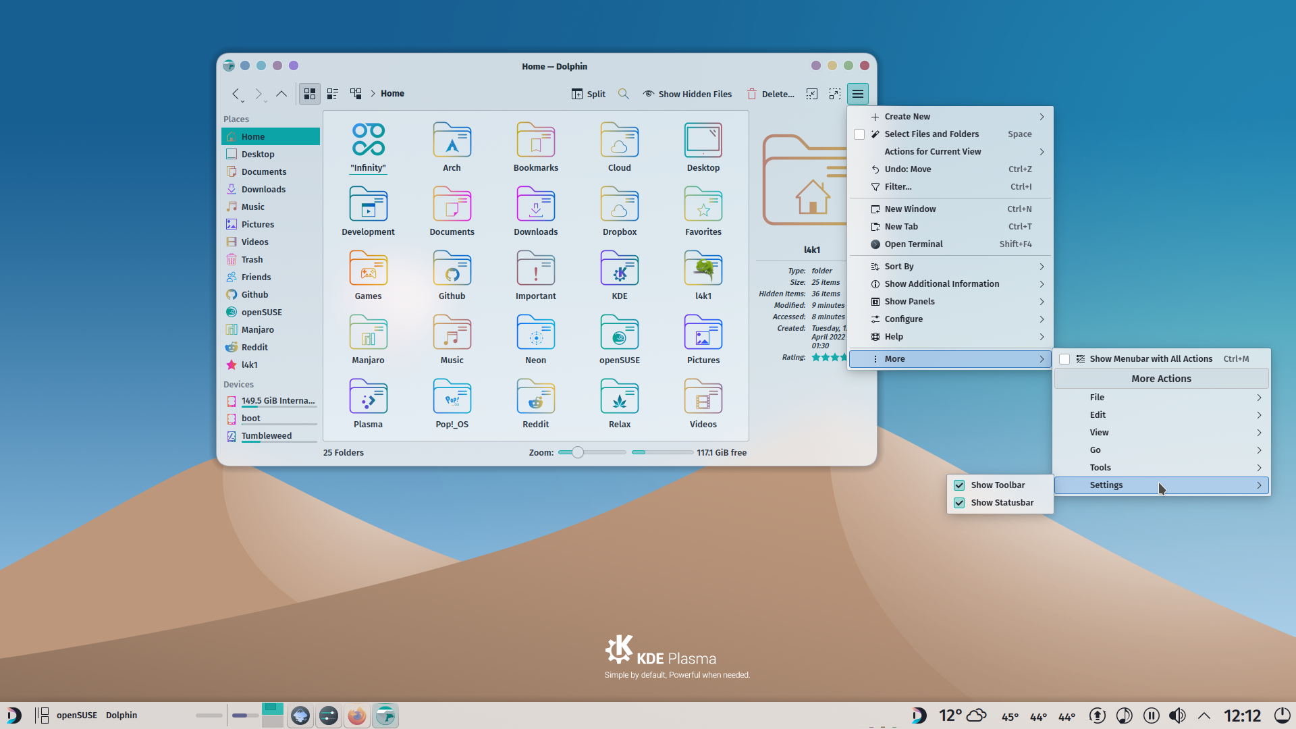Expand Create New submenu
This screenshot has height=729, width=1296.
pos(950,117)
